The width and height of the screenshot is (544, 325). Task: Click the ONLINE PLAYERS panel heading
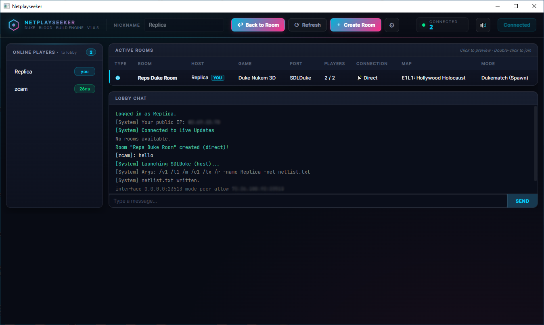(34, 52)
